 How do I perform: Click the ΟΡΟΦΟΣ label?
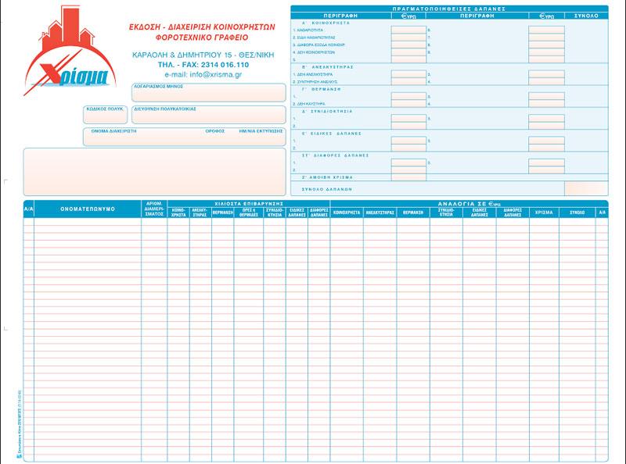[x=214, y=131]
